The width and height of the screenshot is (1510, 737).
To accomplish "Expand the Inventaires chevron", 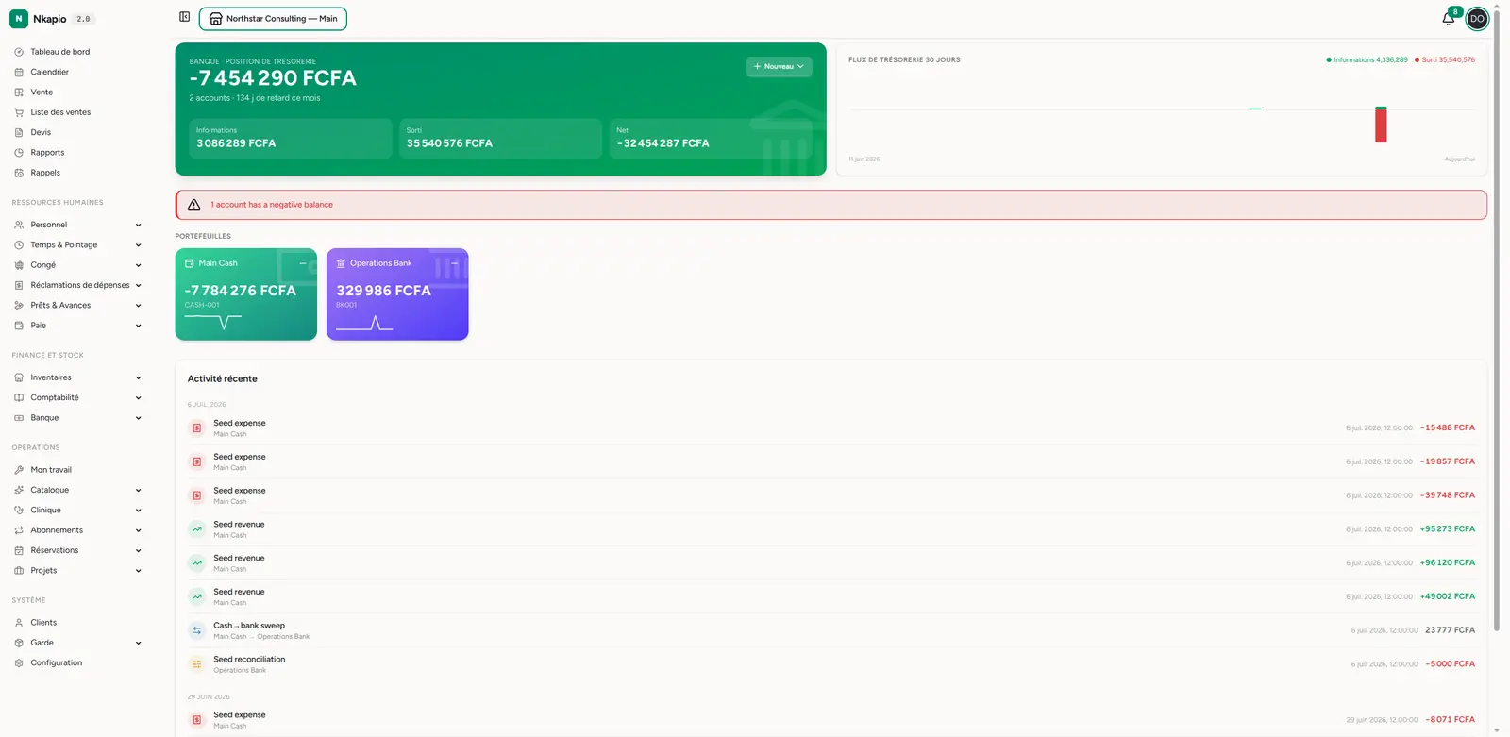I will pyautogui.click(x=139, y=377).
